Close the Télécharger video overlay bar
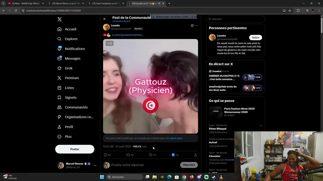This screenshot has width=323, height=181. 195,17
